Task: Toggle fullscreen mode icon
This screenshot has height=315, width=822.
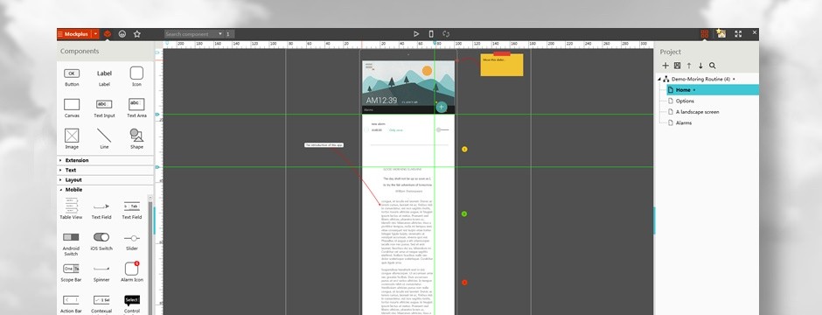Action: pyautogui.click(x=738, y=34)
